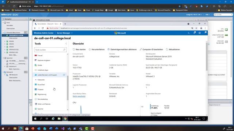The height and width of the screenshot is (131, 234).
Task: Open ESXi Hilfe dropdown
Action: coord(208,15)
